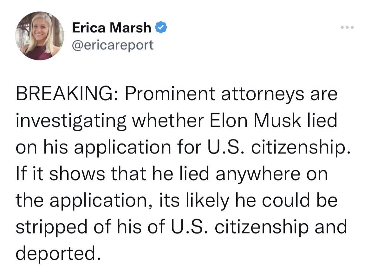The image size is (371, 273).
Task: Click the blue verified badge beside Erica Marsh
Action: click(161, 28)
